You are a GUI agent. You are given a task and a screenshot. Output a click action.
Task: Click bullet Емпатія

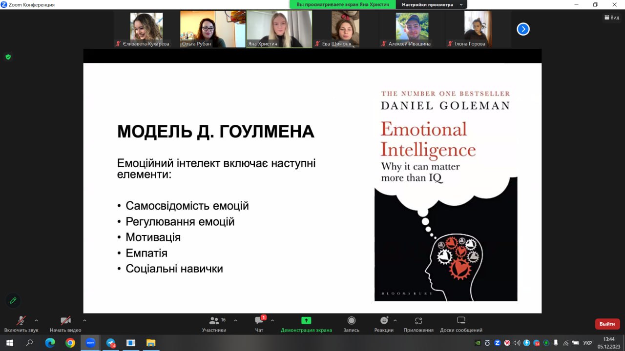pyautogui.click(x=146, y=253)
